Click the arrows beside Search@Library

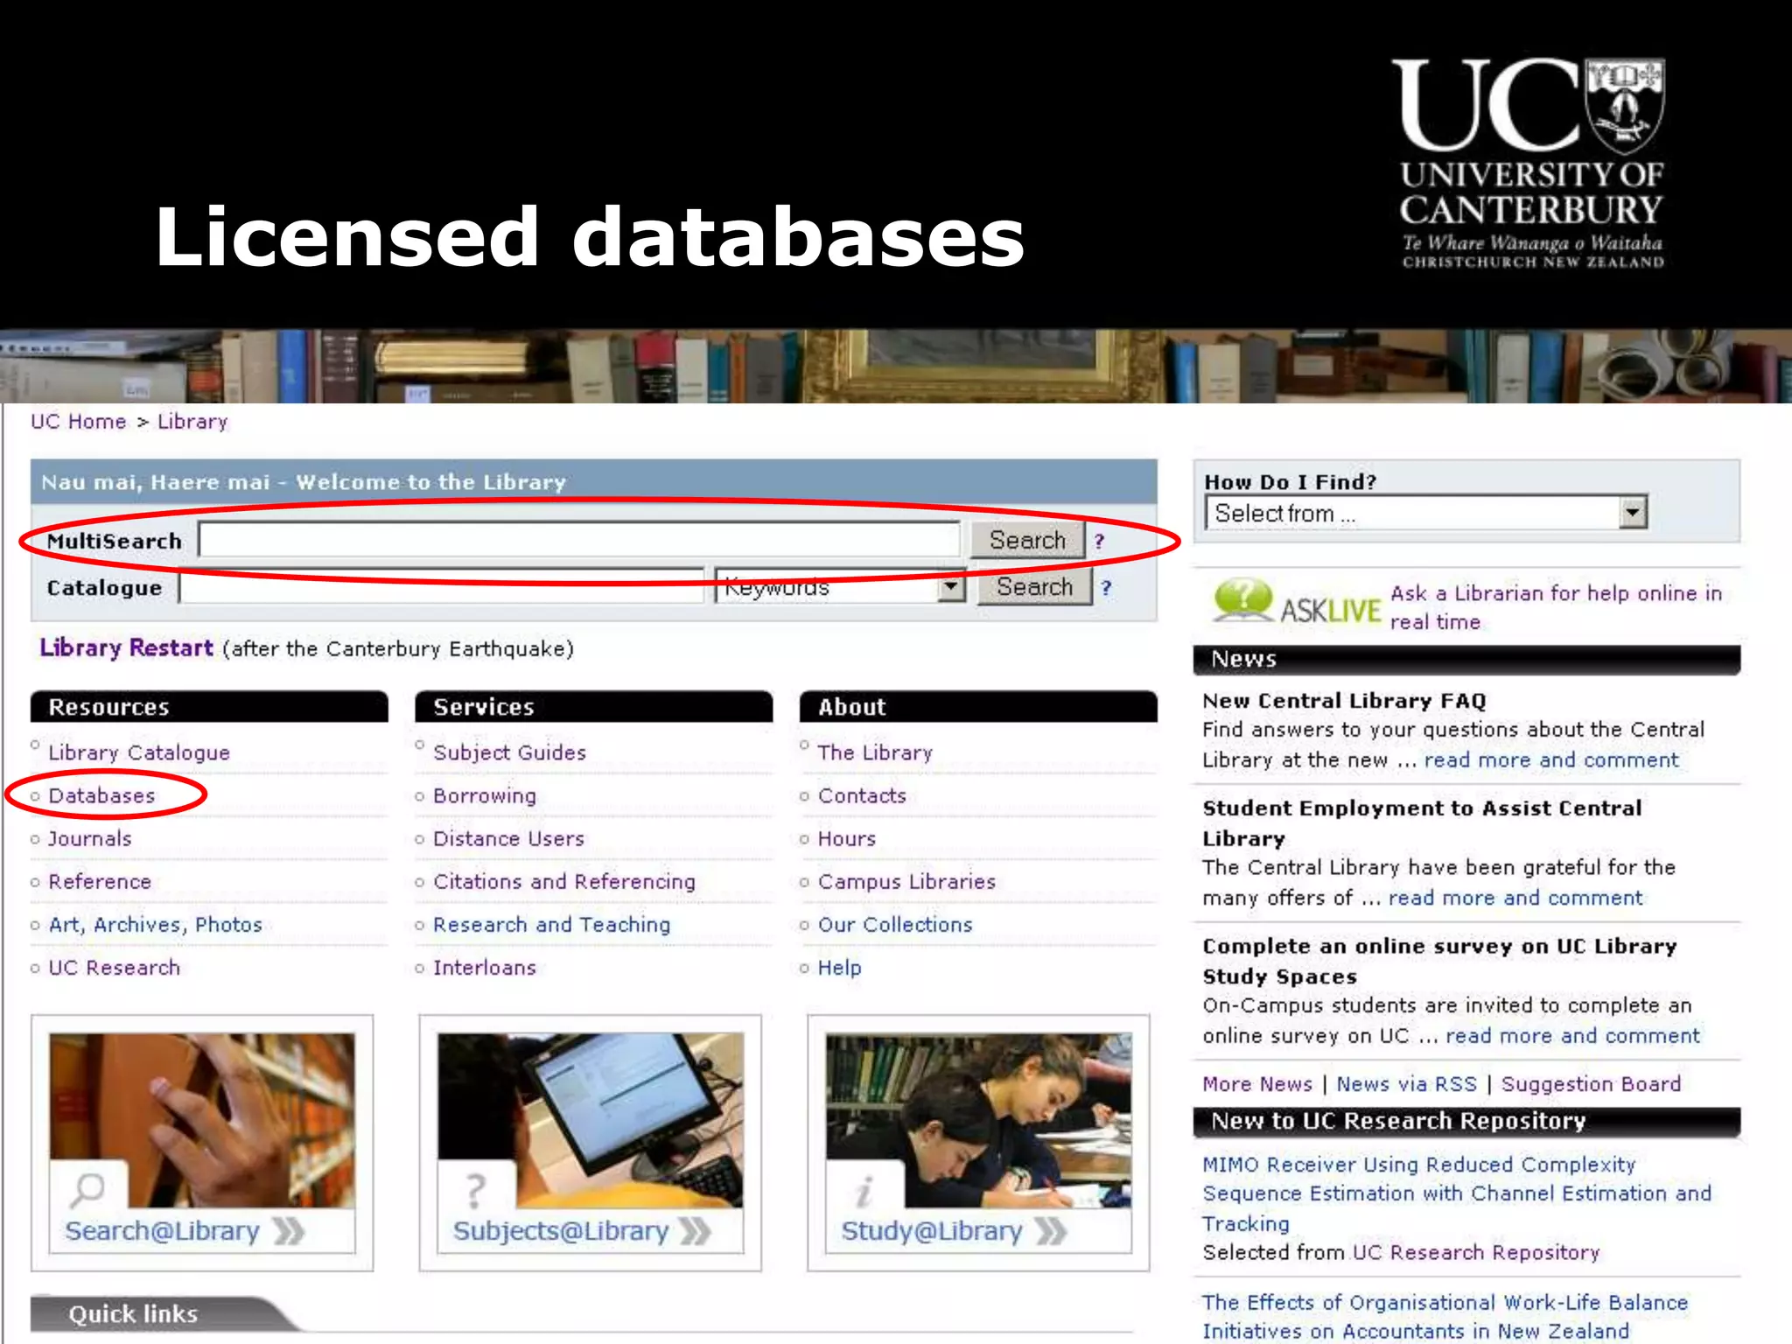coord(289,1231)
